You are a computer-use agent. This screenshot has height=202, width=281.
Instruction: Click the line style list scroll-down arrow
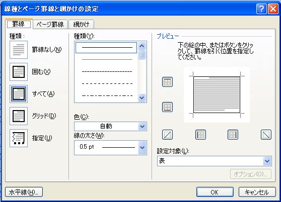(x=142, y=98)
